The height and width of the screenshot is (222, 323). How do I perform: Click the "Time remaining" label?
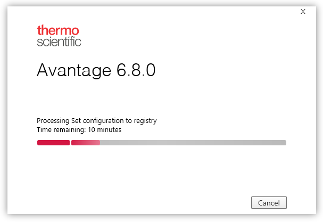(x=59, y=129)
